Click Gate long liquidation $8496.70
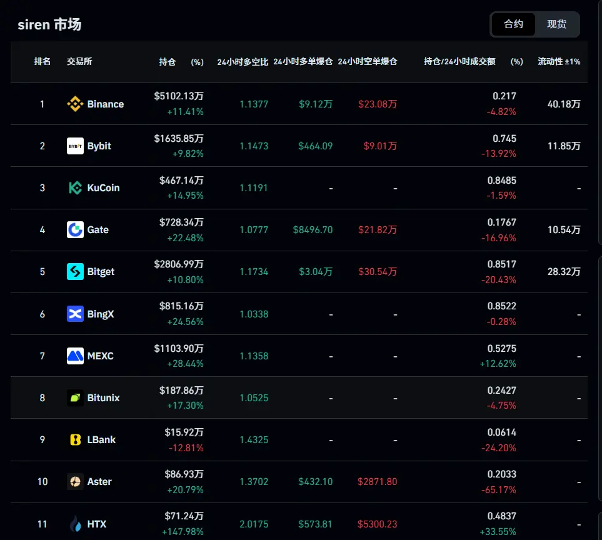Screen dimensions: 602x540 coord(313,229)
